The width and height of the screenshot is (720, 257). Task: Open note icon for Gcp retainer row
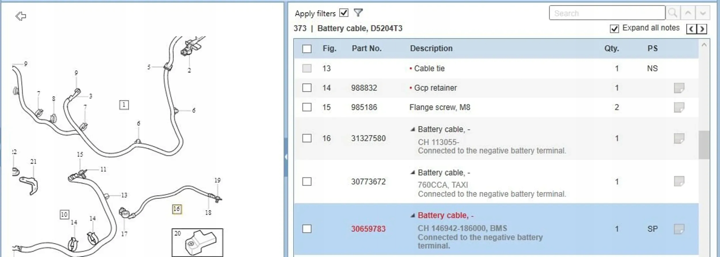pyautogui.click(x=679, y=88)
